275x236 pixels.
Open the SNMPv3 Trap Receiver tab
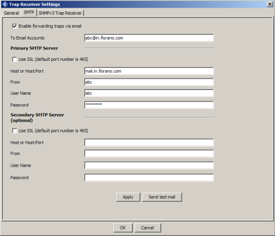[60, 13]
